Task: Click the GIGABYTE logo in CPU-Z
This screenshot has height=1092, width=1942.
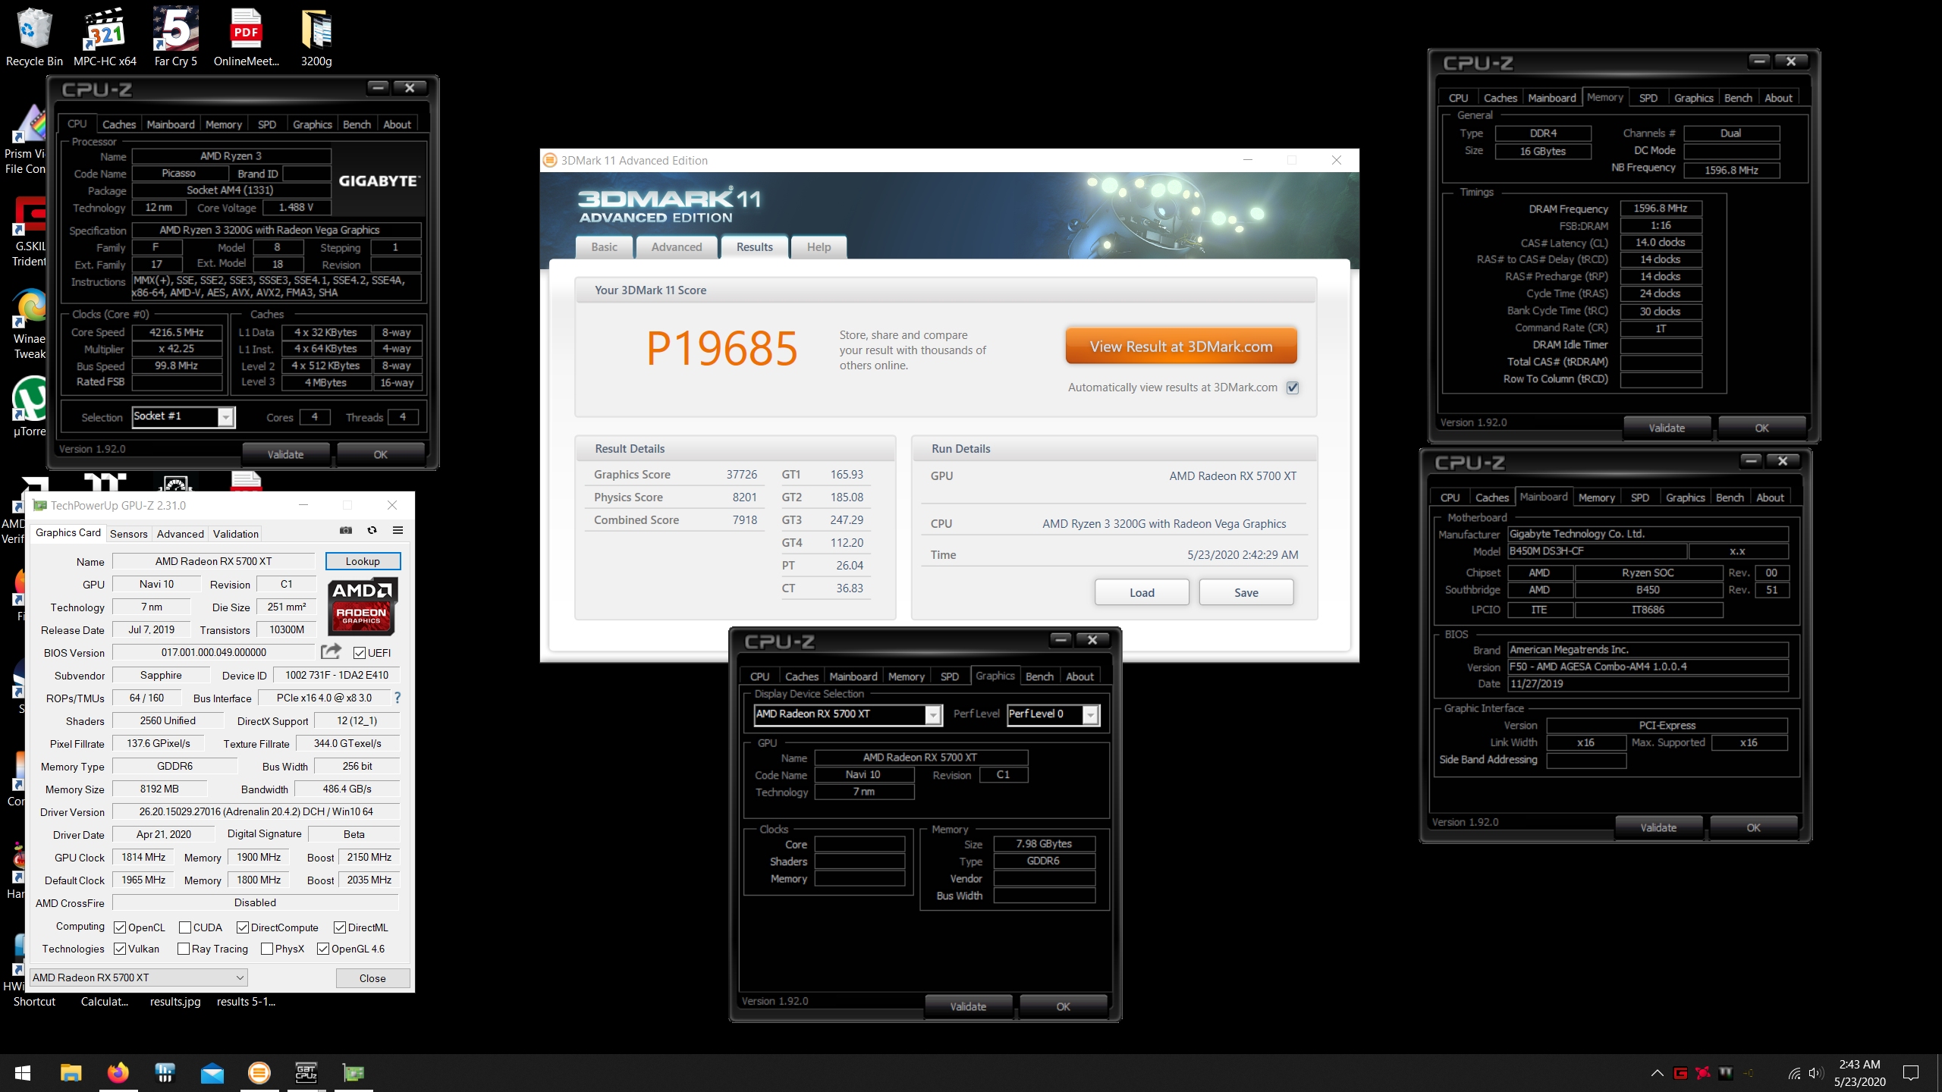Action: (379, 181)
